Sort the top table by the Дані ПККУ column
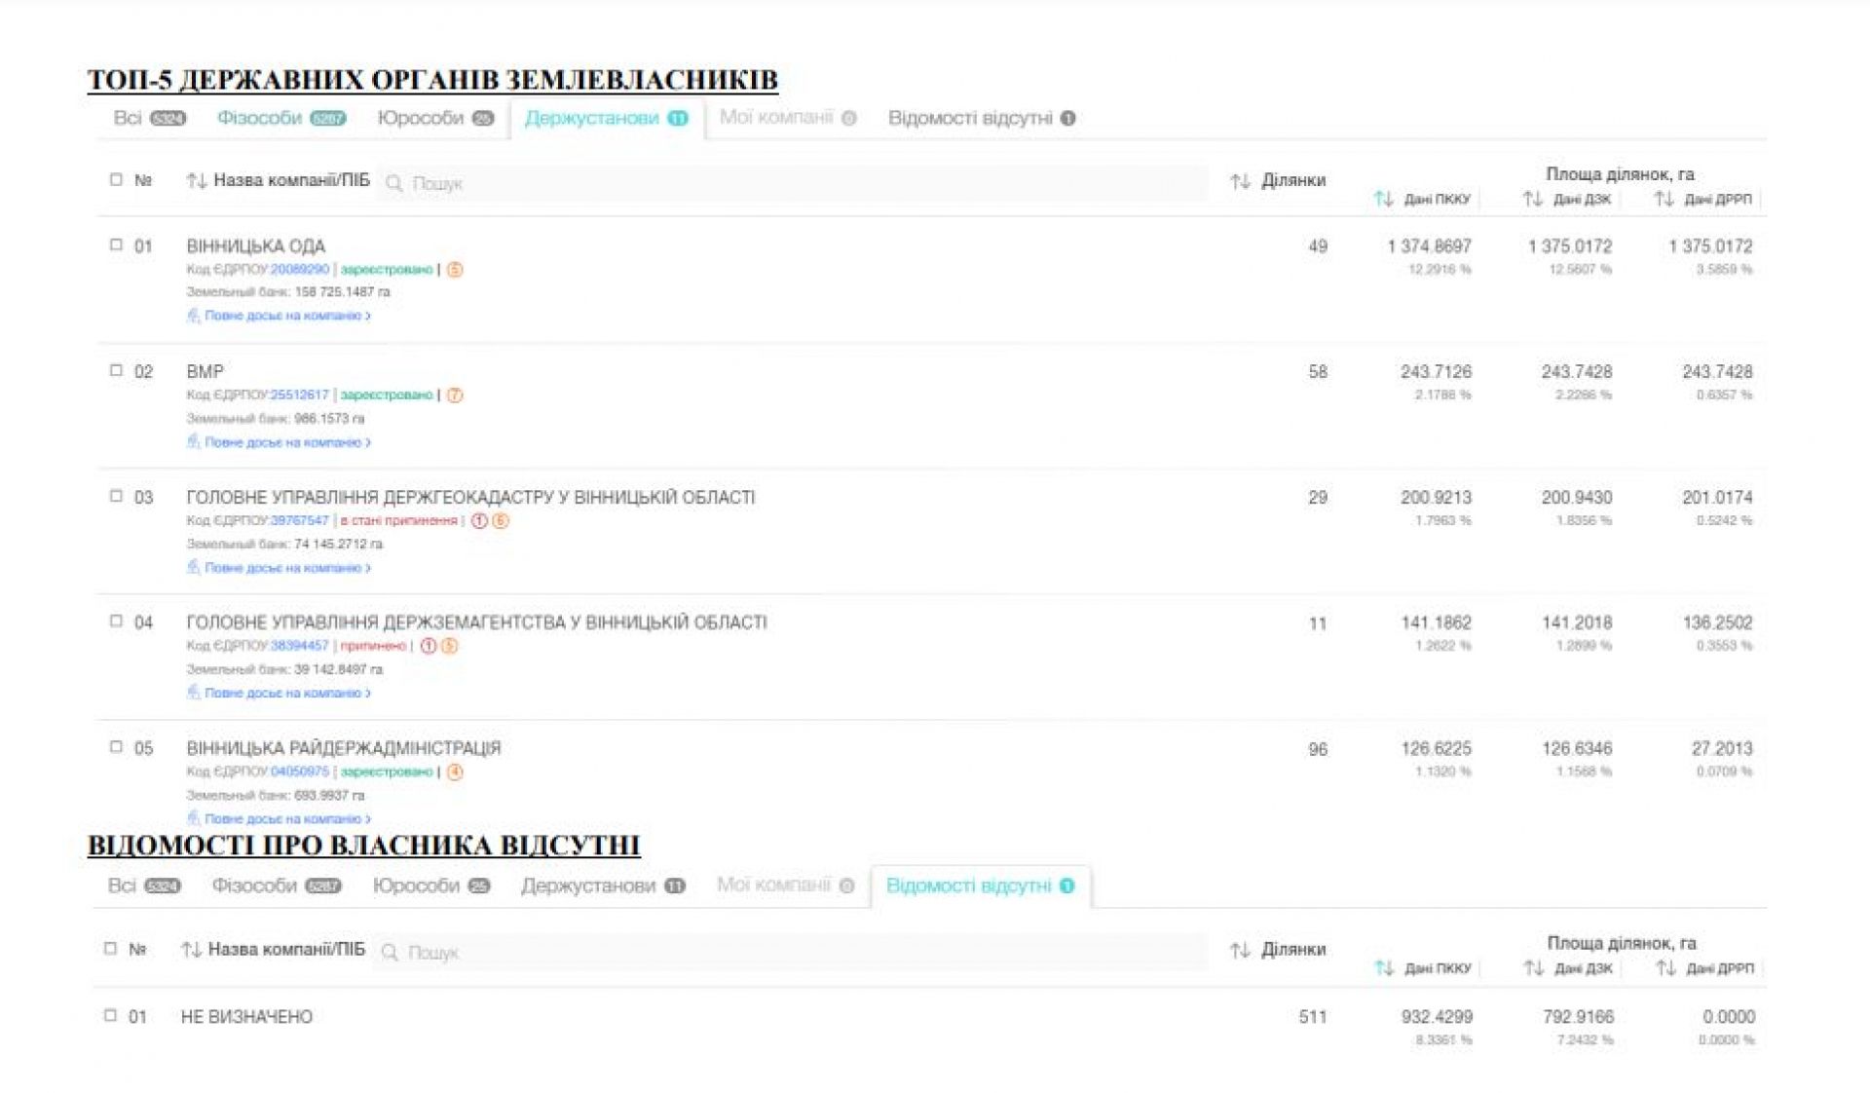The height and width of the screenshot is (1093, 1870). point(1383,199)
